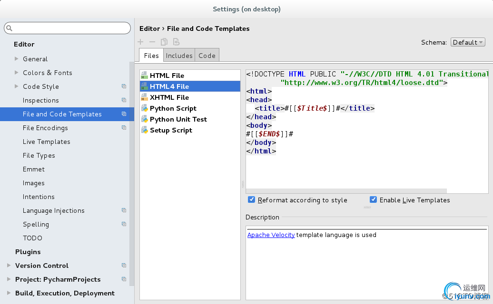
Task: Click the HTML4 File template icon
Action: point(144,86)
